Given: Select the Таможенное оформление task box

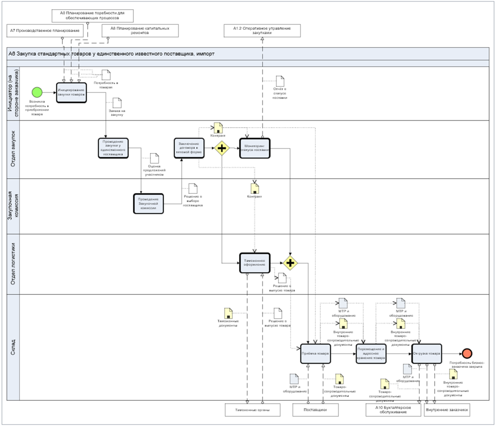Looking at the screenshot, I should tap(255, 263).
